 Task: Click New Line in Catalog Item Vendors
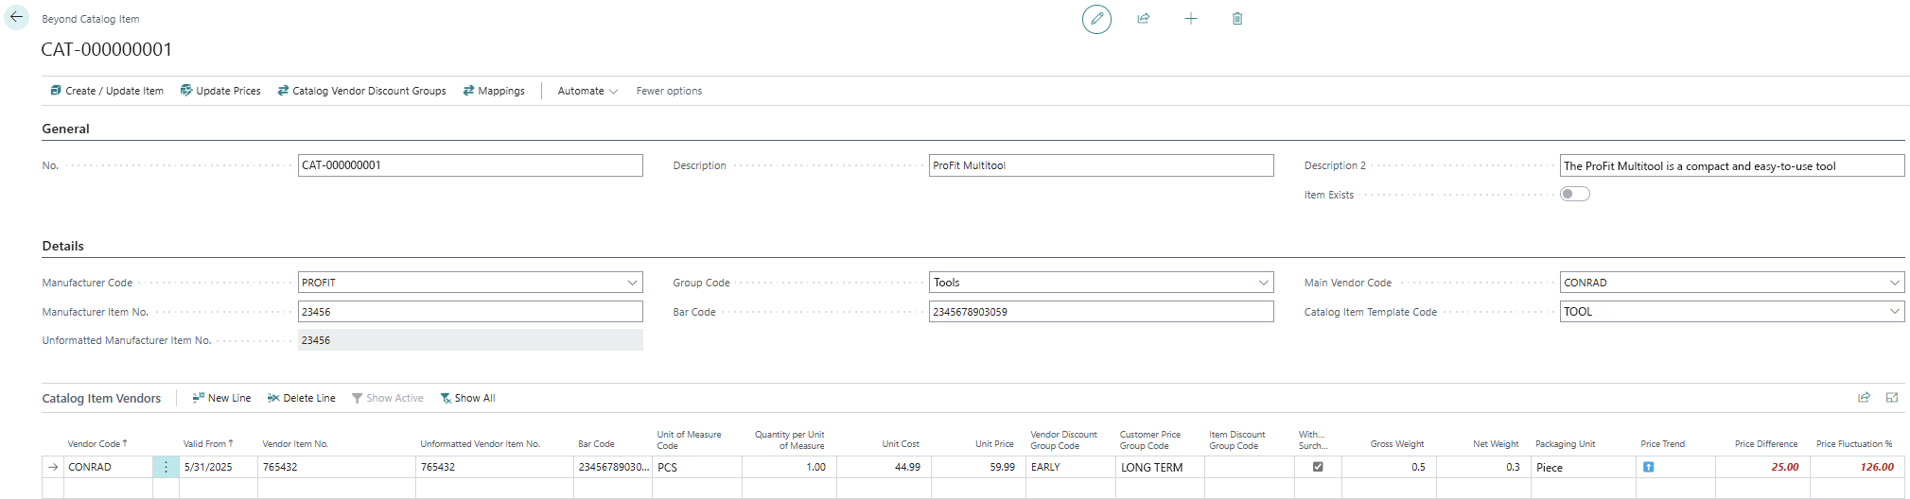[221, 398]
